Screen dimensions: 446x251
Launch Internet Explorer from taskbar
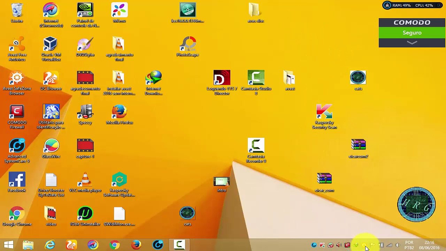50,245
